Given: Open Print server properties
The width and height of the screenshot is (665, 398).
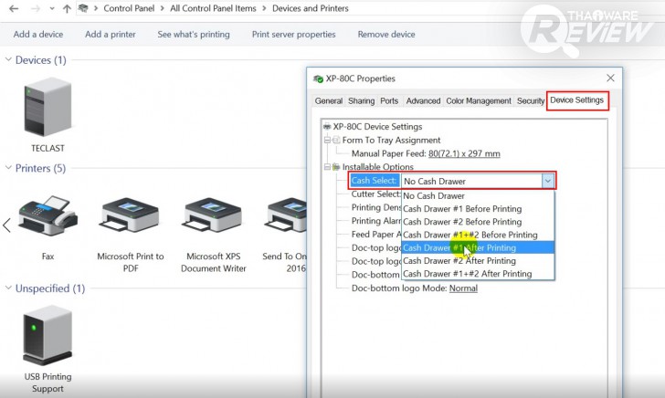Looking at the screenshot, I should point(293,35).
